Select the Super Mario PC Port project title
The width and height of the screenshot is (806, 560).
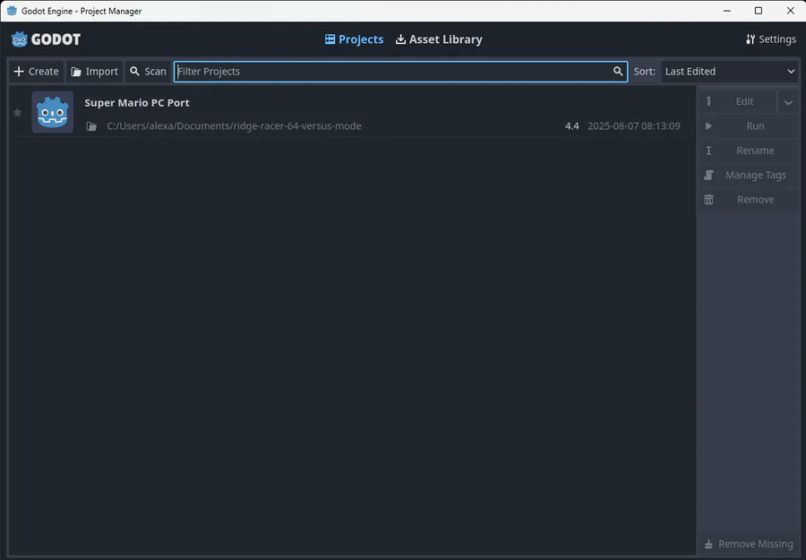[137, 103]
